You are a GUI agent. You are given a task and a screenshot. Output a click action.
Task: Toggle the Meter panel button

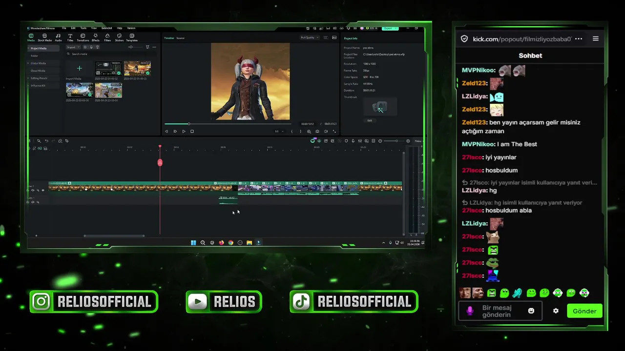(x=418, y=141)
